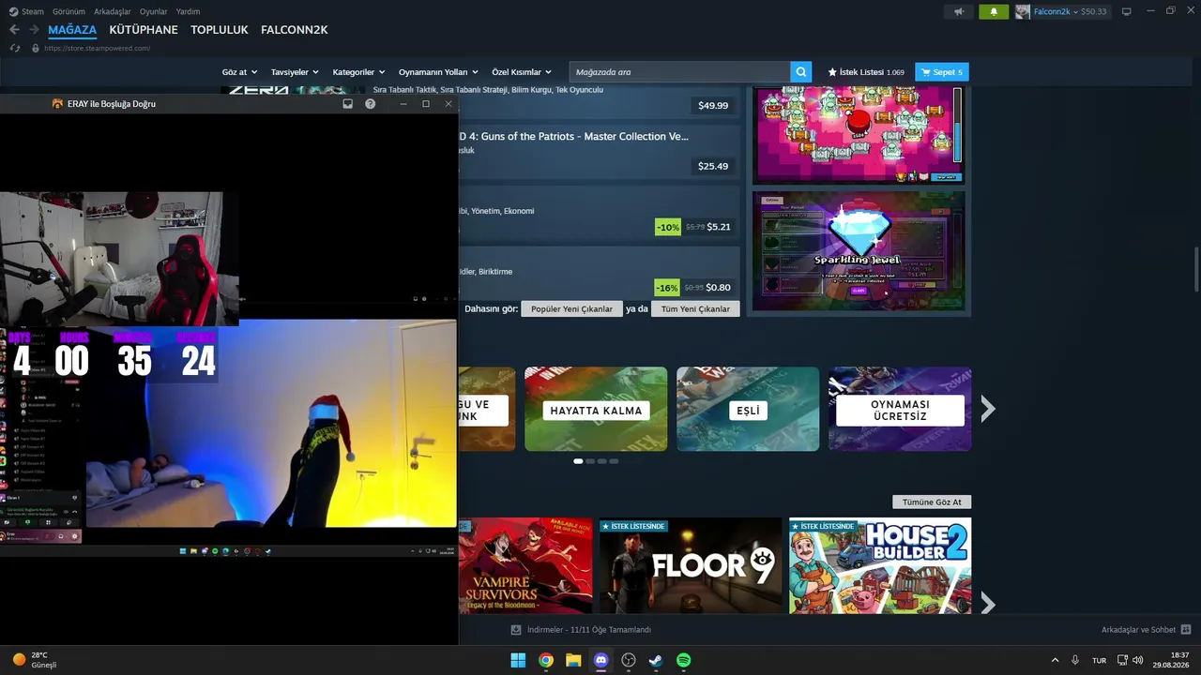This screenshot has height=675, width=1201.
Task: Click the Popüler Yeni Çıkanlar button
Action: point(571,308)
